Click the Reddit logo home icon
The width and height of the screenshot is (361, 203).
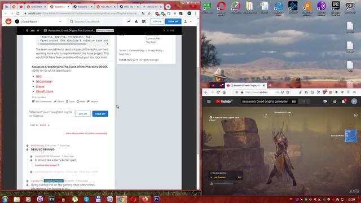click(x=8, y=21)
